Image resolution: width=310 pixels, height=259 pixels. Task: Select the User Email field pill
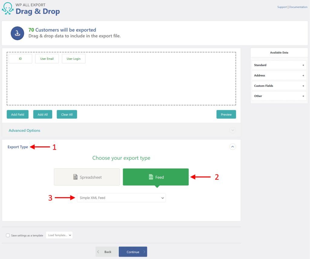(x=47, y=58)
